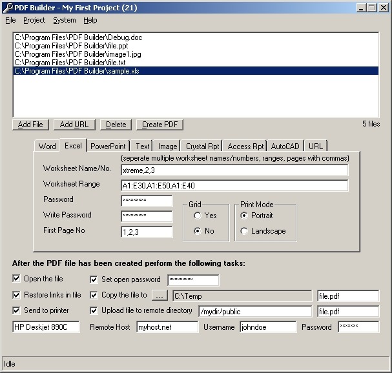
Task: Minimize the PDF Builder window
Action: tap(361, 8)
